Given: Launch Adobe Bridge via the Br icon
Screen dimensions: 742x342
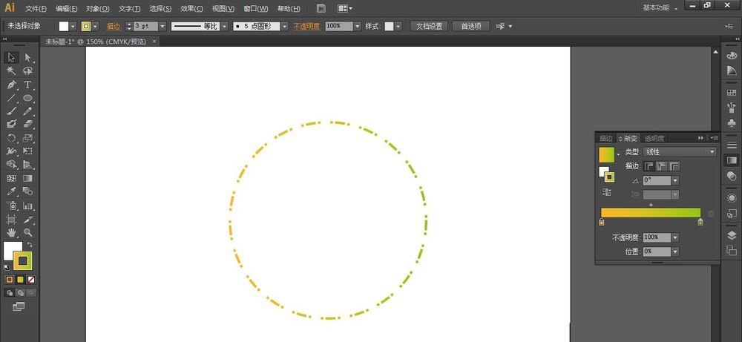Looking at the screenshot, I should (x=321, y=8).
